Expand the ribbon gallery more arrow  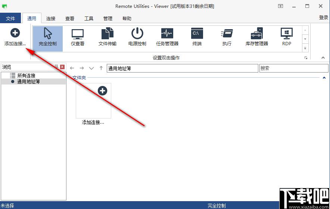pyautogui.click(x=305, y=49)
